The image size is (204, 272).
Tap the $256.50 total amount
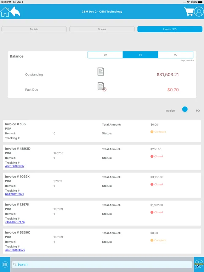point(156,149)
